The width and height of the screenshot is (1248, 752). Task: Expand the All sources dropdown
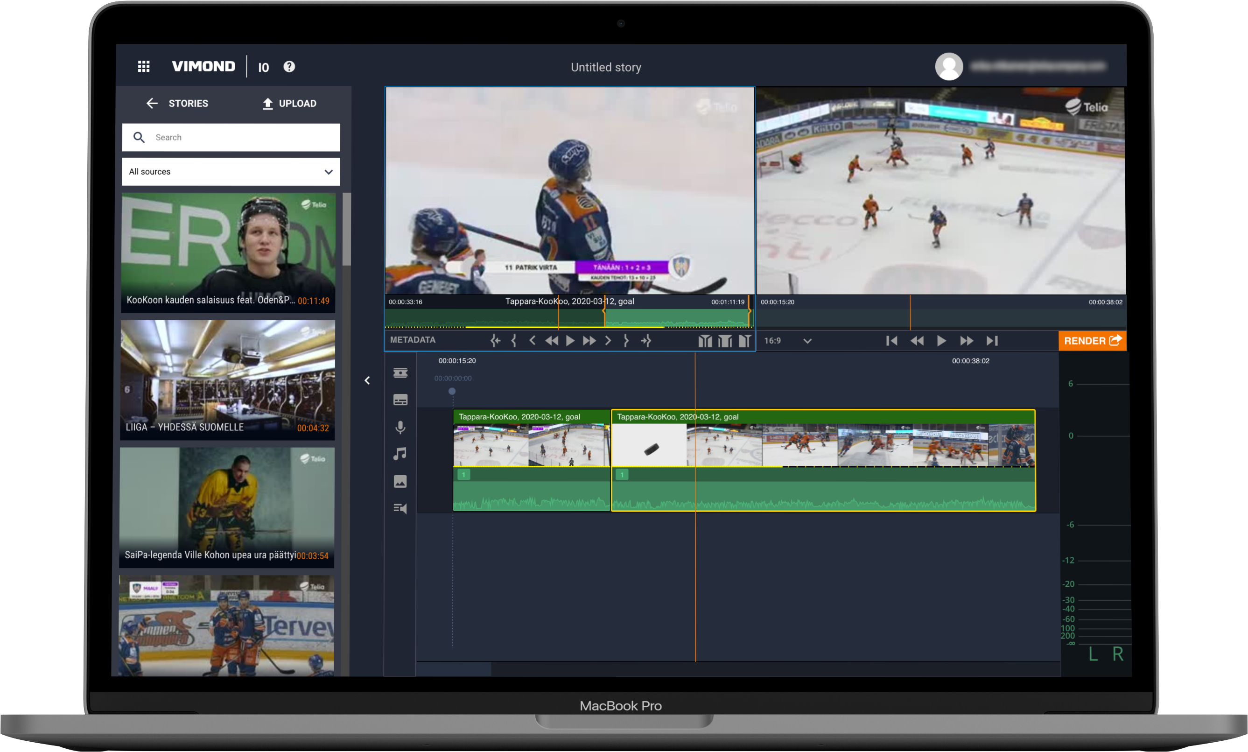[231, 172]
